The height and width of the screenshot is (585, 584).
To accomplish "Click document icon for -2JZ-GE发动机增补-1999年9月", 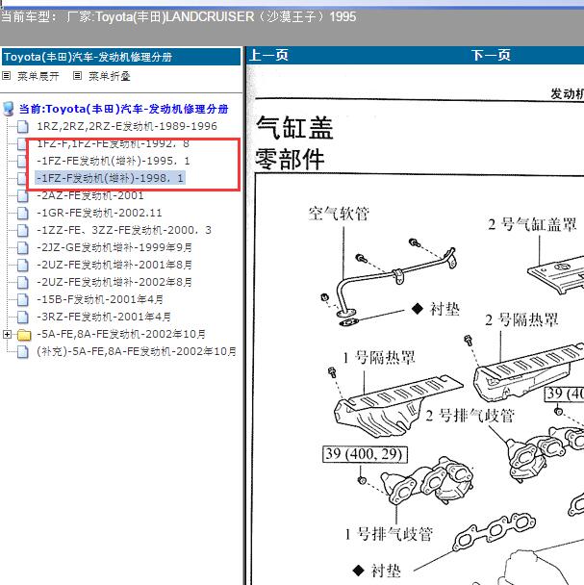I will click(23, 247).
